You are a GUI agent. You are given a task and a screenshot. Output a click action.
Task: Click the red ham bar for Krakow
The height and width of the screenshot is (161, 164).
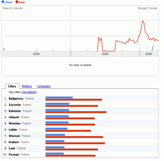coord(75,143)
